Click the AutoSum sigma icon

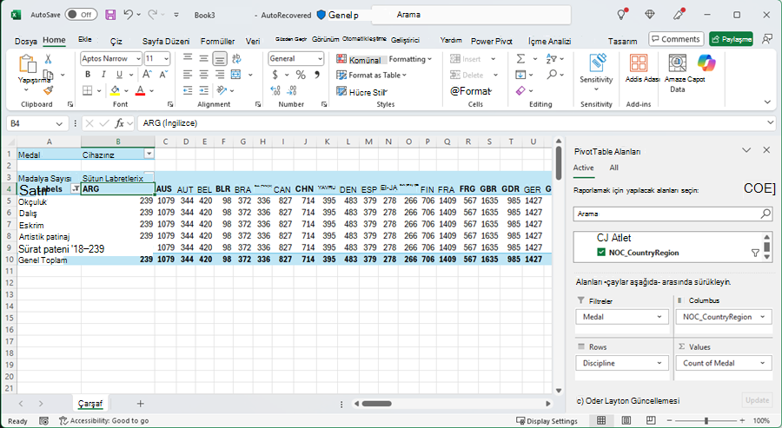pyautogui.click(x=520, y=59)
